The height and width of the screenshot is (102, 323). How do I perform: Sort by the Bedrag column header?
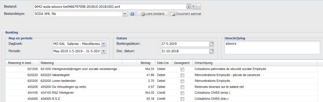coord(138,63)
